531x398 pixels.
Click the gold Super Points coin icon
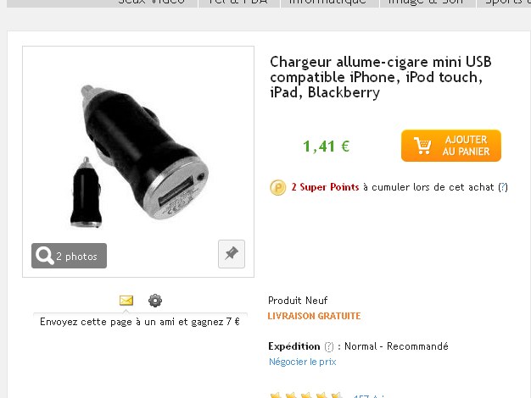(277, 187)
